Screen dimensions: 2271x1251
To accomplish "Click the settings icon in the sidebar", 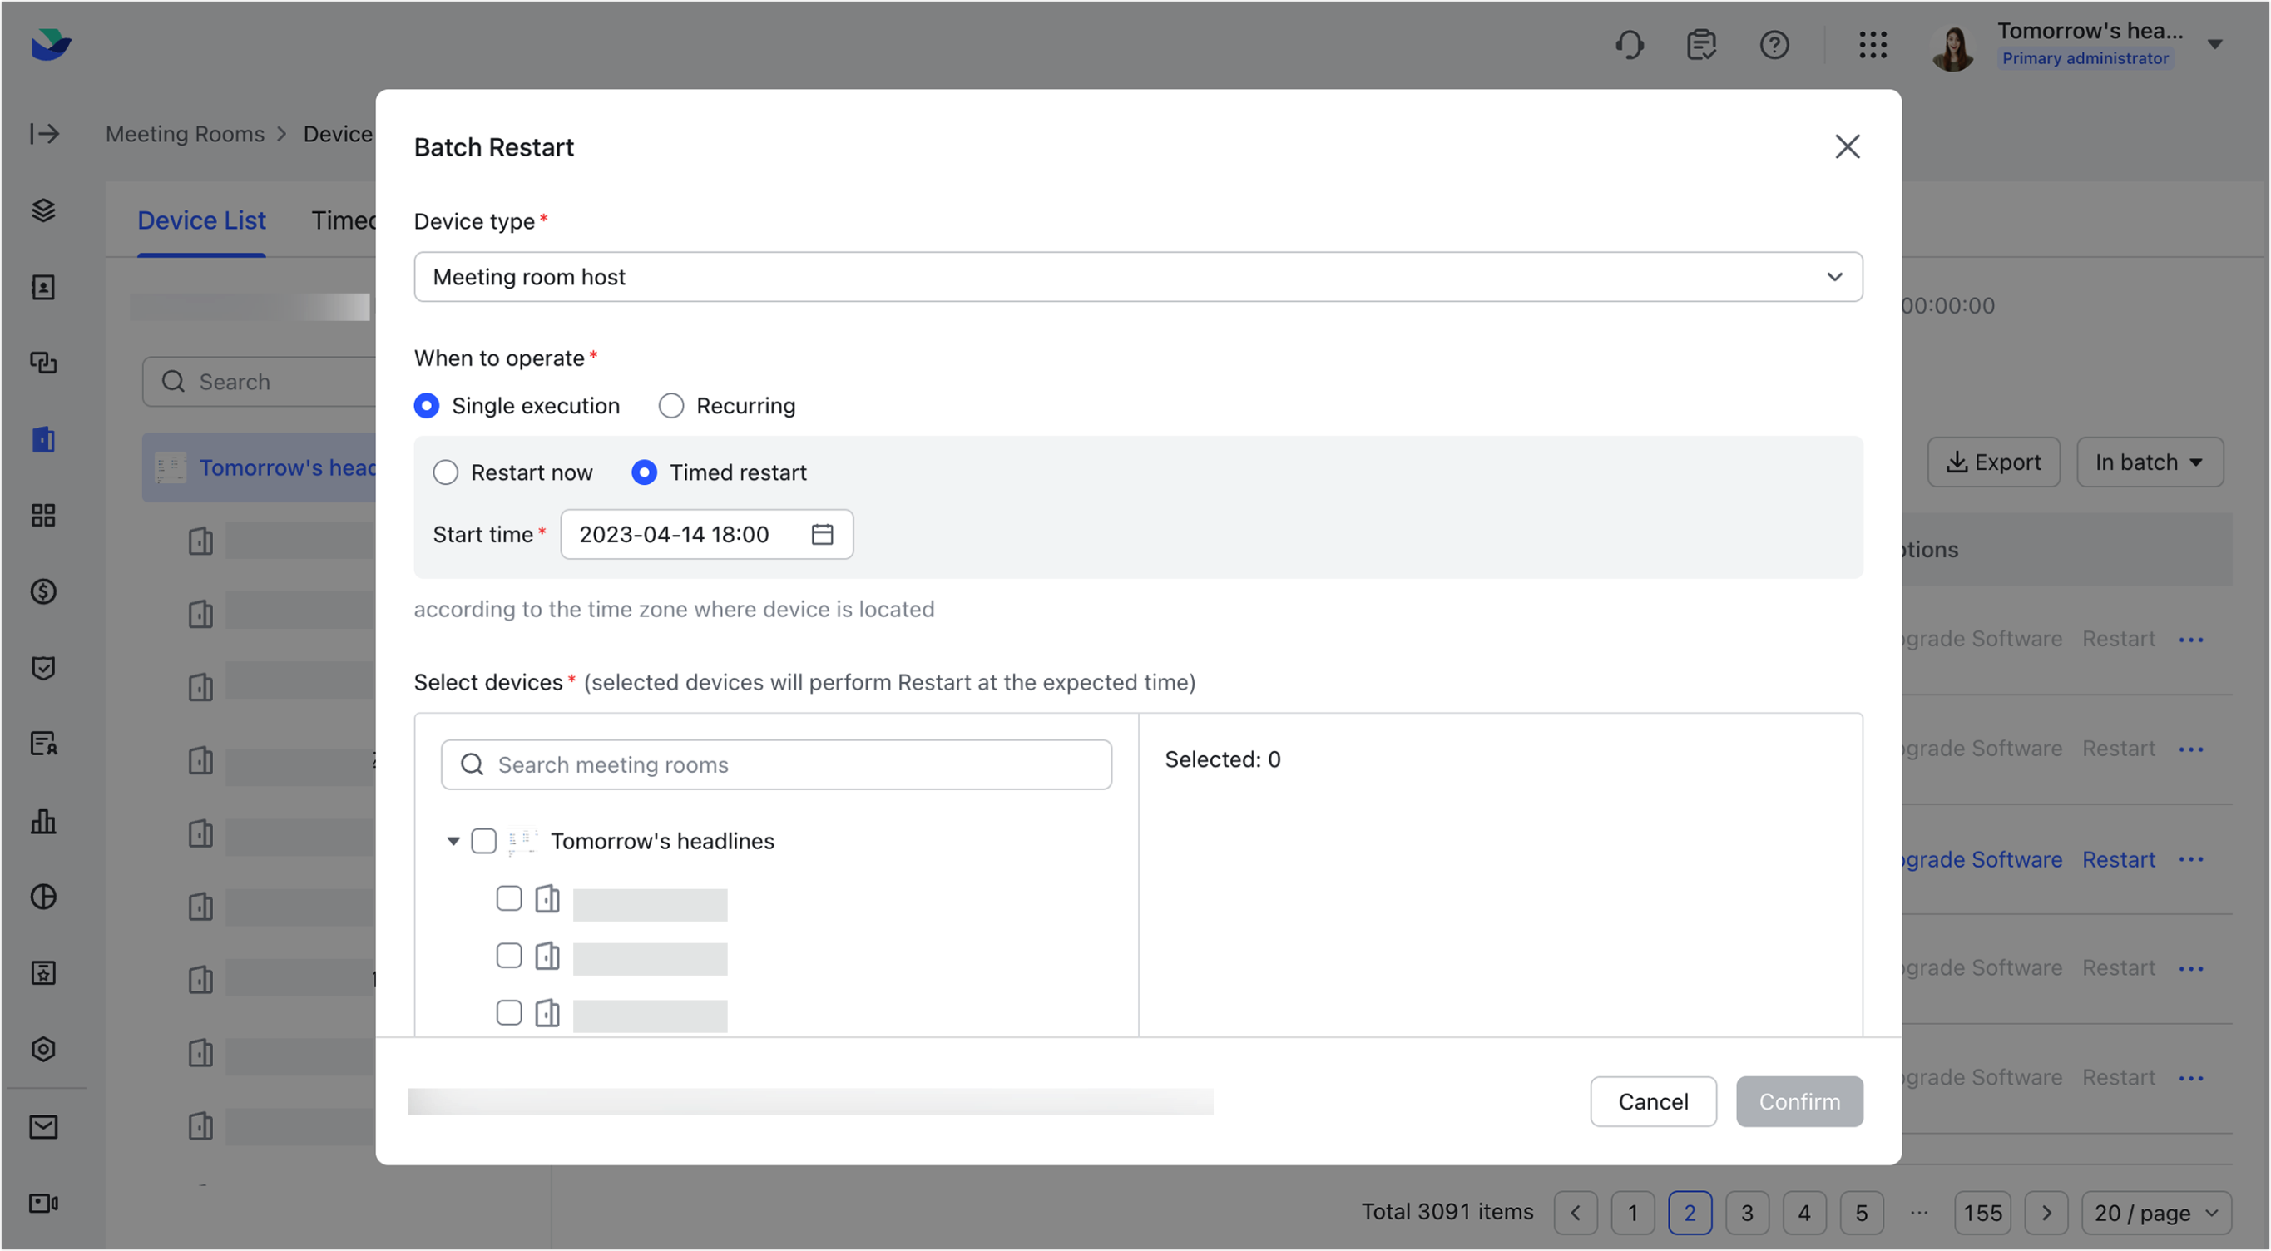I will (43, 1049).
